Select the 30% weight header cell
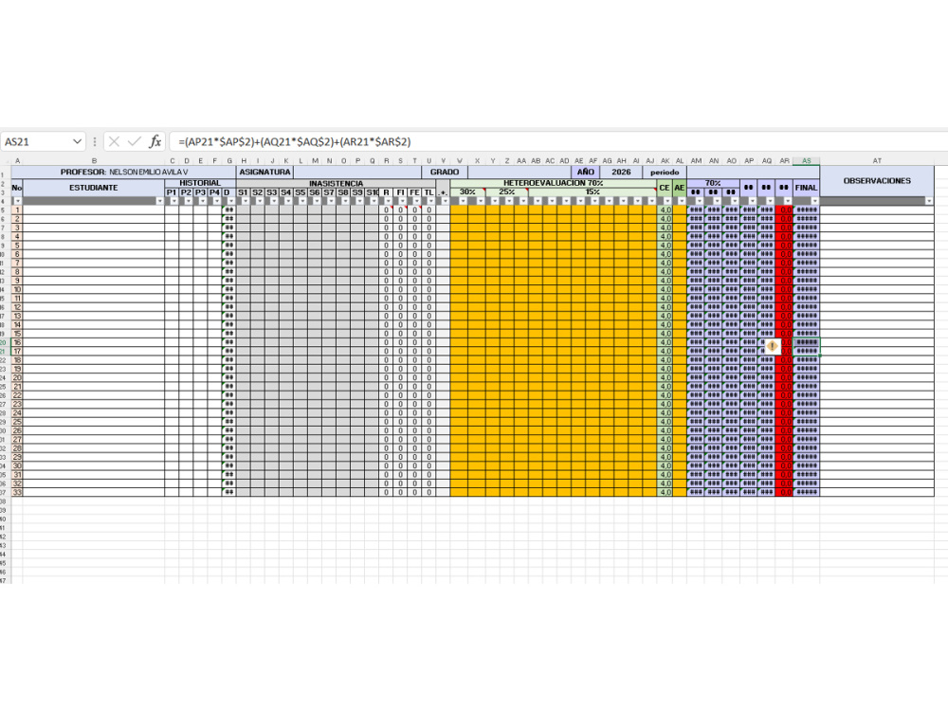Screen dimensions: 948x711 tap(467, 191)
